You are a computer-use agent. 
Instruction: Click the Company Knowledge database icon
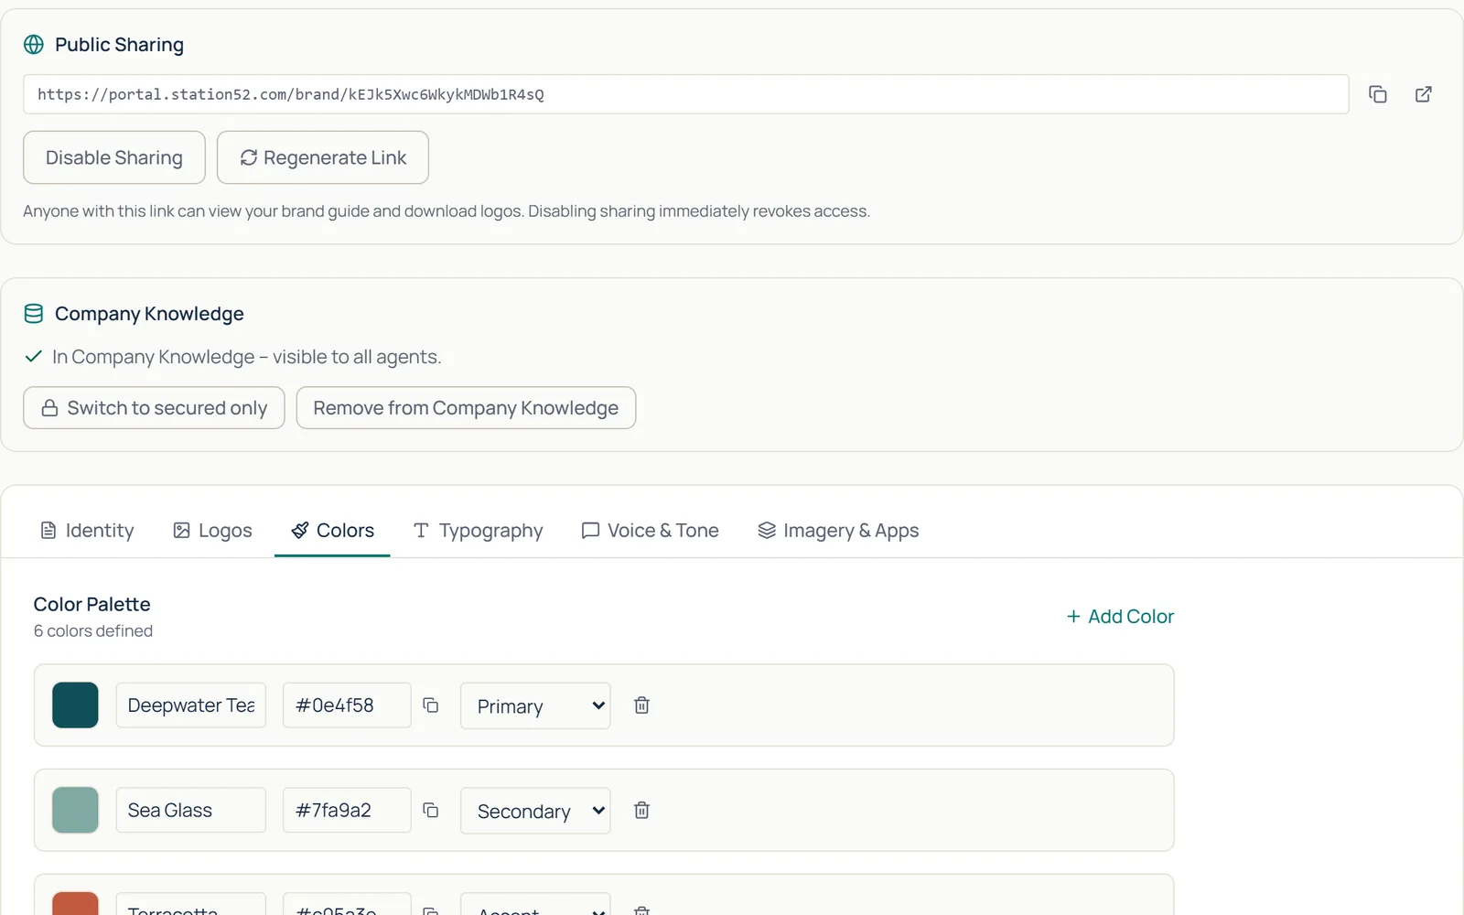coord(34,314)
